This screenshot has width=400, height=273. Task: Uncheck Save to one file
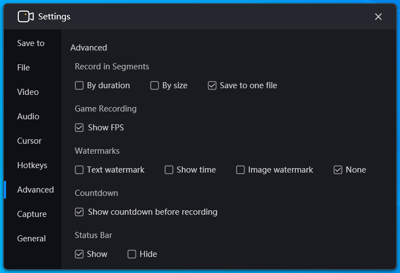point(212,85)
